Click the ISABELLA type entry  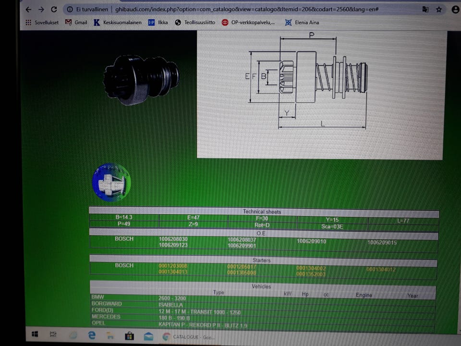click(x=171, y=305)
